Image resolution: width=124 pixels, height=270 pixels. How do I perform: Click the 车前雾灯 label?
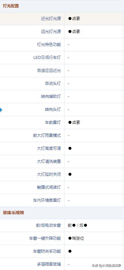click(x=53, y=123)
